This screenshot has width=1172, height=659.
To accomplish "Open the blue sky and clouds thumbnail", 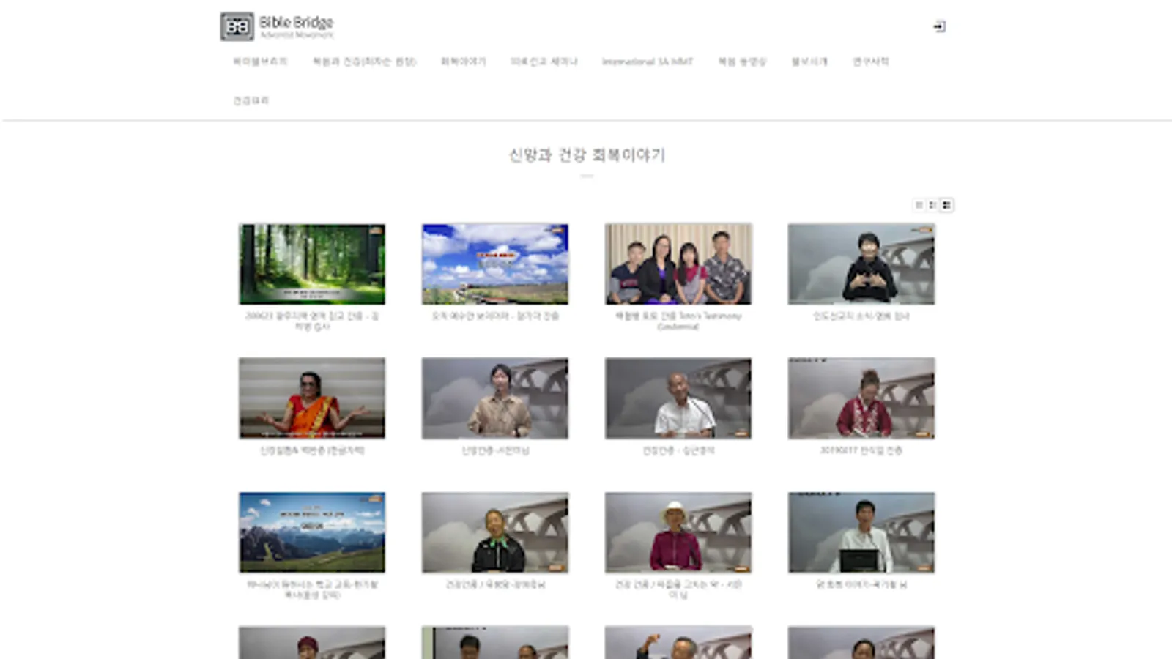I will pyautogui.click(x=495, y=264).
